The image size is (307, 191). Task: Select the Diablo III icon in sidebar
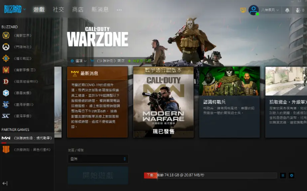(6, 81)
